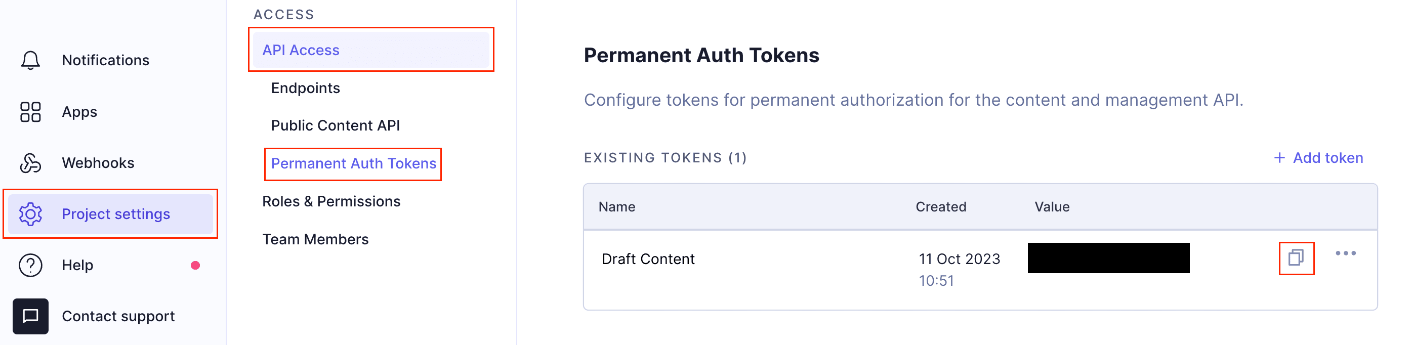Select Endpoints in the Access menu
The height and width of the screenshot is (345, 1411).
(x=305, y=88)
